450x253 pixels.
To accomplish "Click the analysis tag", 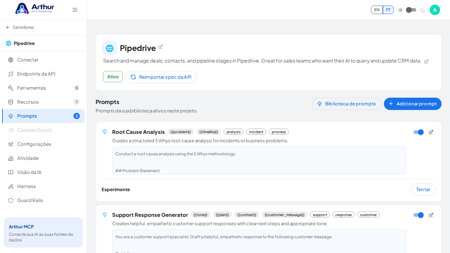I will 233,132.
